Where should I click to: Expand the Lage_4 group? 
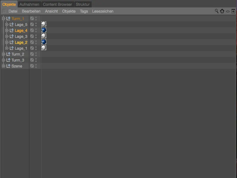pyautogui.click(x=7, y=31)
